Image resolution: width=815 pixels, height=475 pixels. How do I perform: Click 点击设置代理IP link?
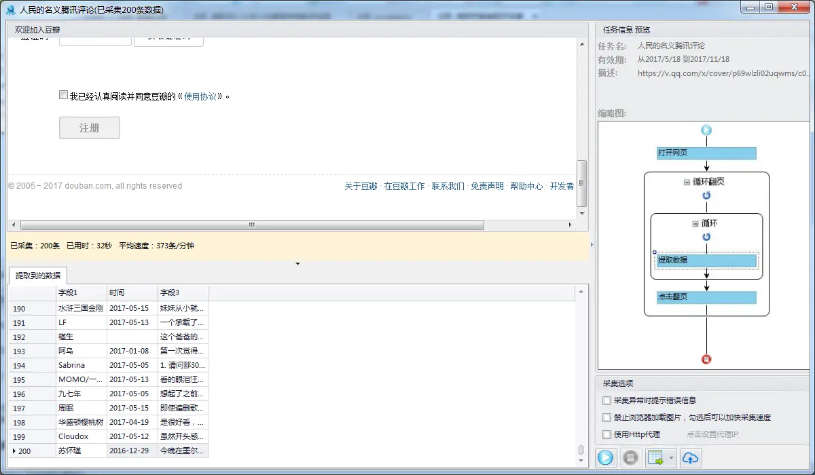pyautogui.click(x=712, y=434)
